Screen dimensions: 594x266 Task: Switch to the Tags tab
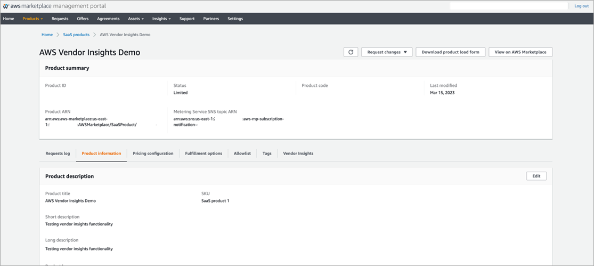267,154
